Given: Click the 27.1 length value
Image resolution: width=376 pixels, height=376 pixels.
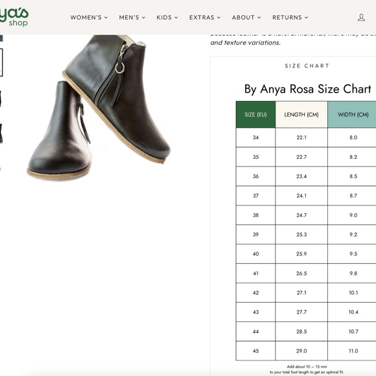Looking at the screenshot, I should pos(301,293).
